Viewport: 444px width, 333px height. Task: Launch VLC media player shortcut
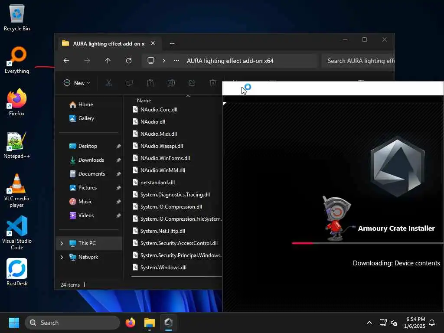coord(17,191)
